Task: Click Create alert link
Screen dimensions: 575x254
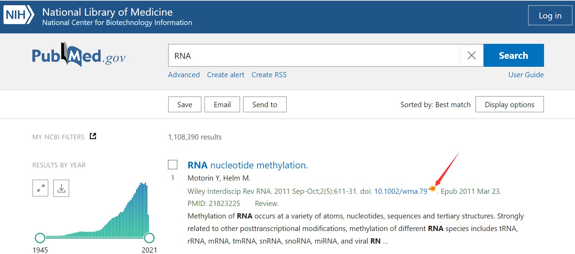Action: pos(226,75)
